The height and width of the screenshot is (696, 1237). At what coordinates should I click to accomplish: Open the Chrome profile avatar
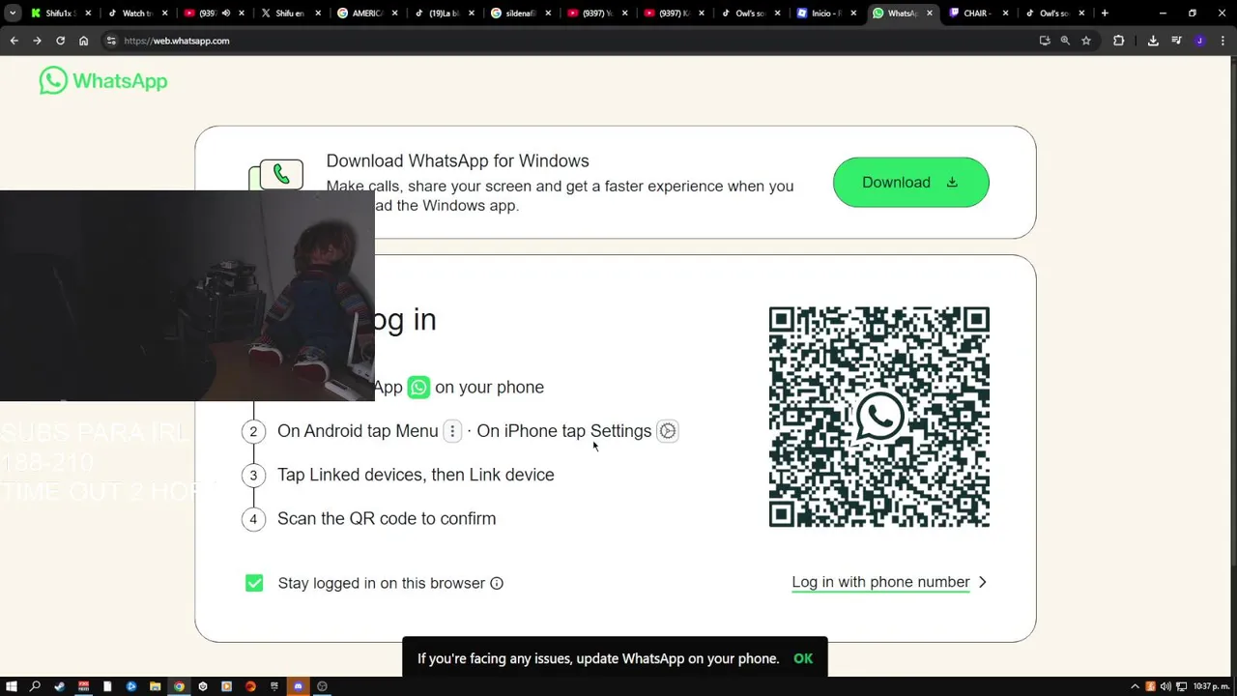click(x=1199, y=41)
